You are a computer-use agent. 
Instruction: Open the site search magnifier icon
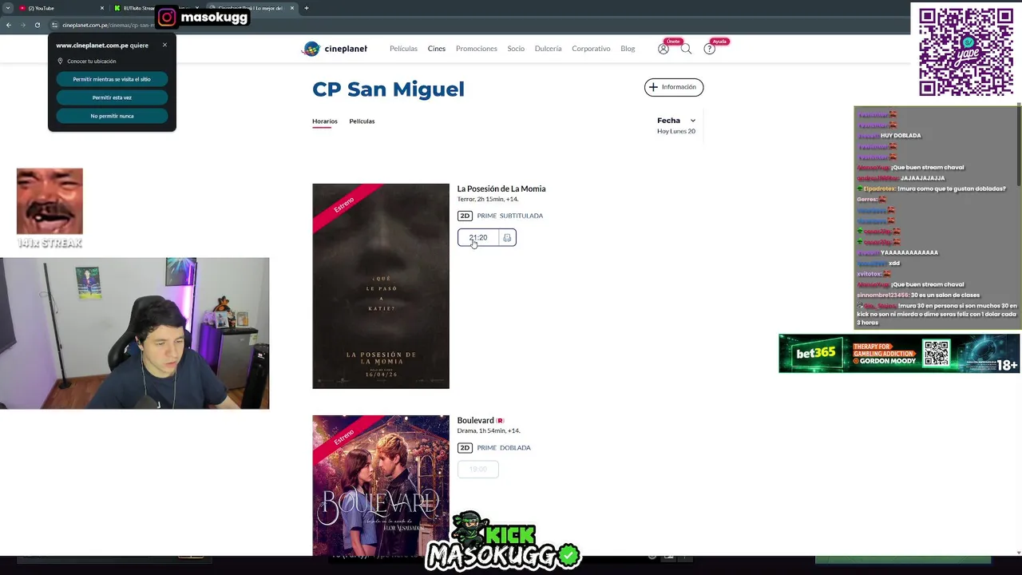point(686,49)
